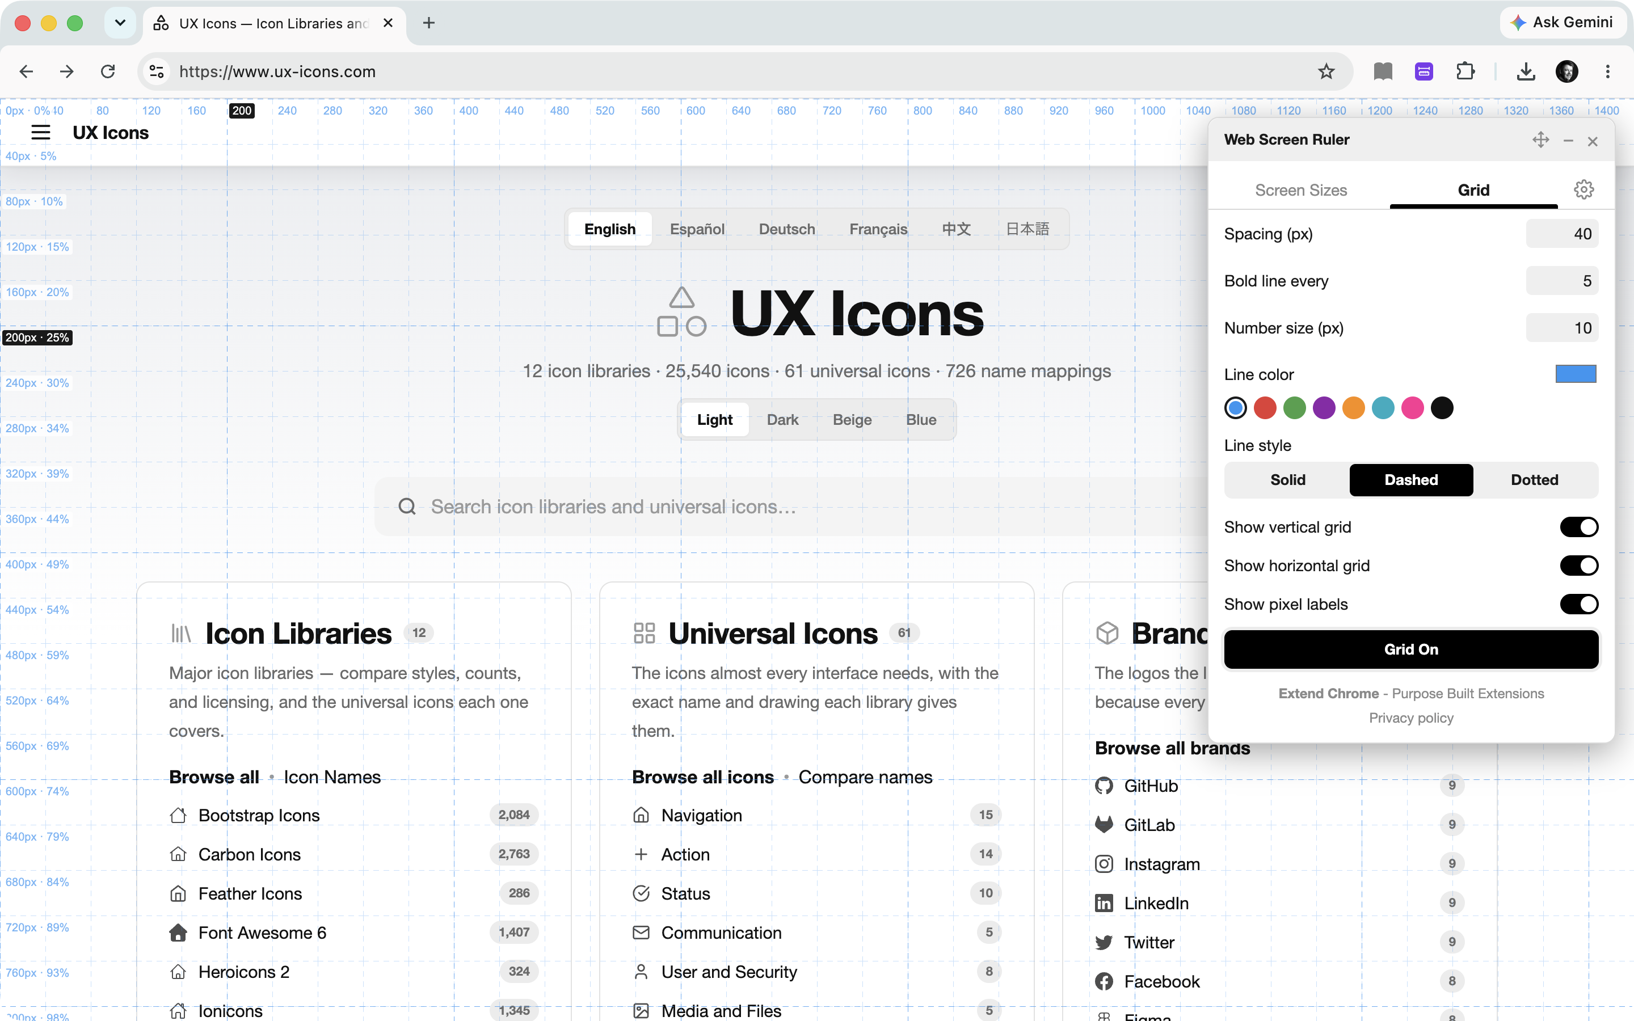The width and height of the screenshot is (1634, 1021).
Task: Click the purple Web Screen Ruler extension icon
Action: 1424,71
